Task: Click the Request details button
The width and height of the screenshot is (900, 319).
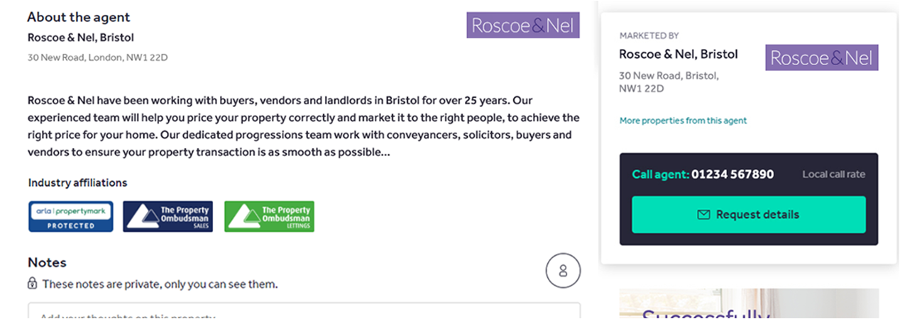Action: pos(749,215)
